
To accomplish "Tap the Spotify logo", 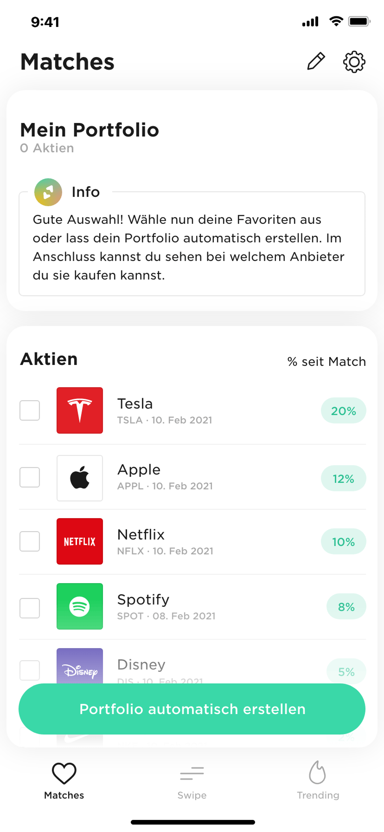I will [x=80, y=606].
